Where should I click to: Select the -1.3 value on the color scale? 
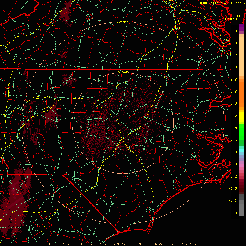pyautogui.click(x=233, y=201)
